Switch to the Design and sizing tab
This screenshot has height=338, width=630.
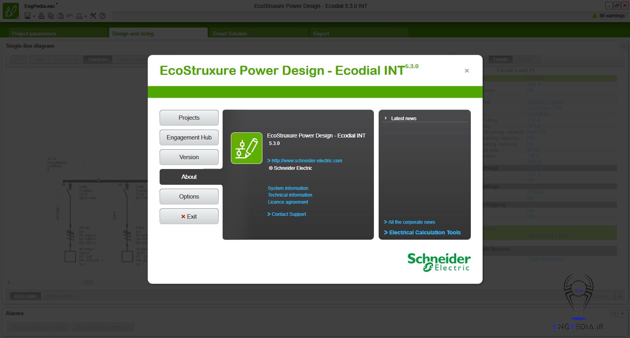158,33
